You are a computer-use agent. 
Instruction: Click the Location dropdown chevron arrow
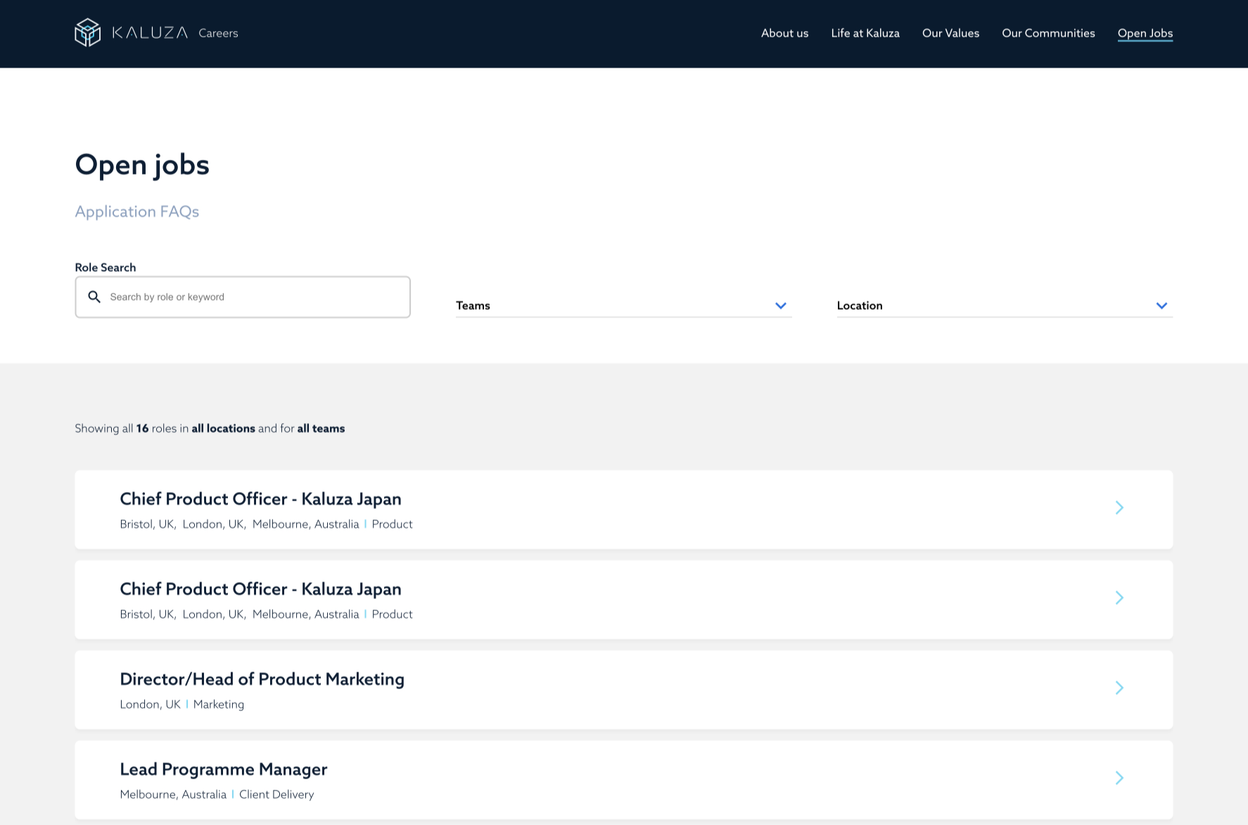[1161, 306]
